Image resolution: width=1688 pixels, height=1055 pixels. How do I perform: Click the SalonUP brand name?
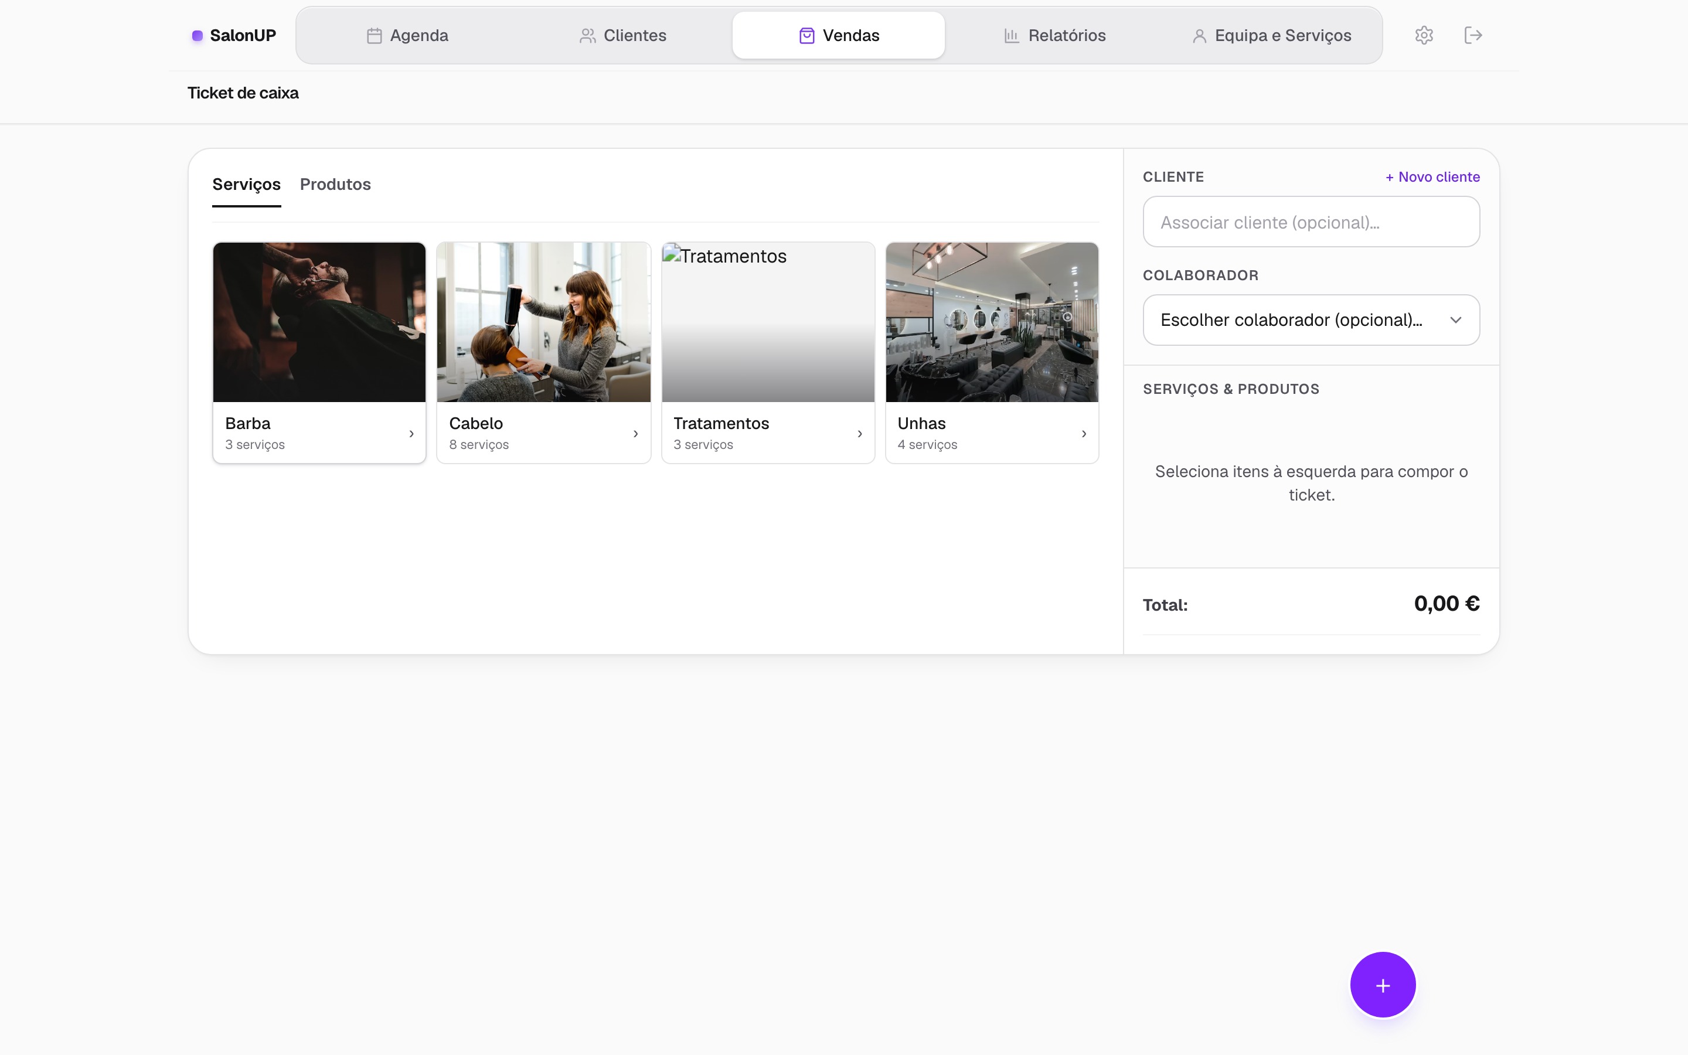(x=243, y=36)
